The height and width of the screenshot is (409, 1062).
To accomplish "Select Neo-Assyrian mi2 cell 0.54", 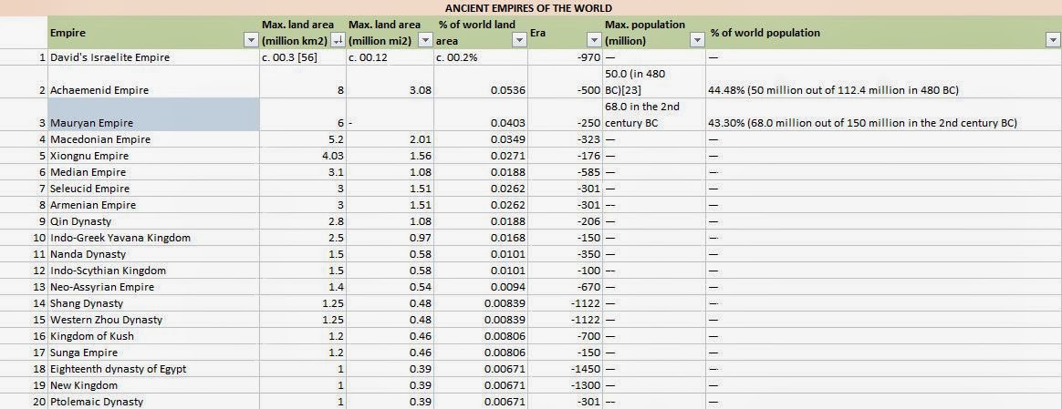I will click(x=390, y=287).
